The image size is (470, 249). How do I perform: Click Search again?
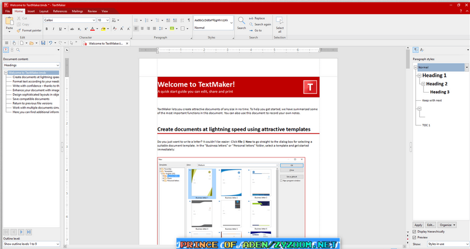(x=260, y=25)
